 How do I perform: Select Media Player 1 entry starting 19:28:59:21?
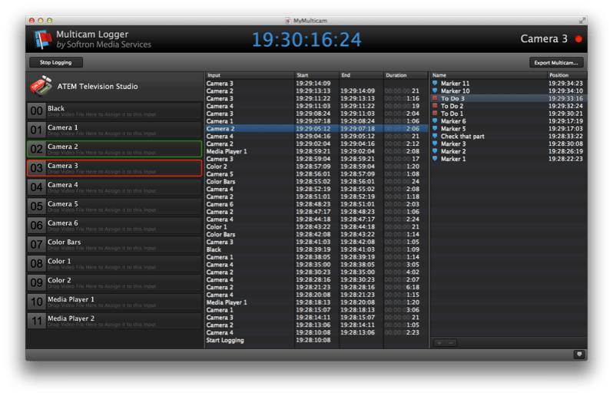point(316,151)
